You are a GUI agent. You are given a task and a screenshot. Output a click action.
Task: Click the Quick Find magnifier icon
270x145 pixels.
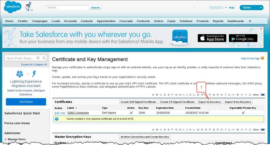[x=44, y=58]
